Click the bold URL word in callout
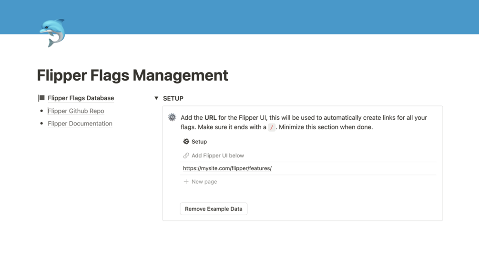479x260 pixels. [x=210, y=118]
